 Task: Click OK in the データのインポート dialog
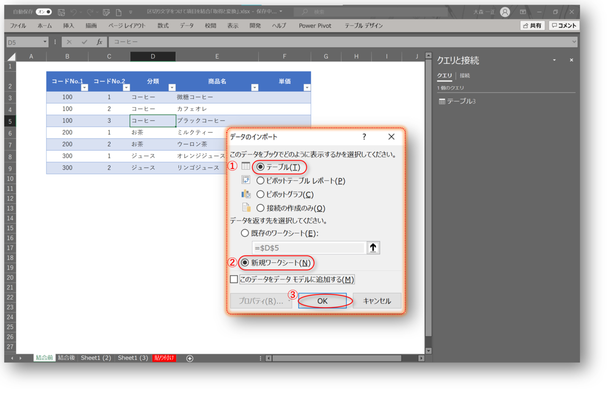click(322, 301)
